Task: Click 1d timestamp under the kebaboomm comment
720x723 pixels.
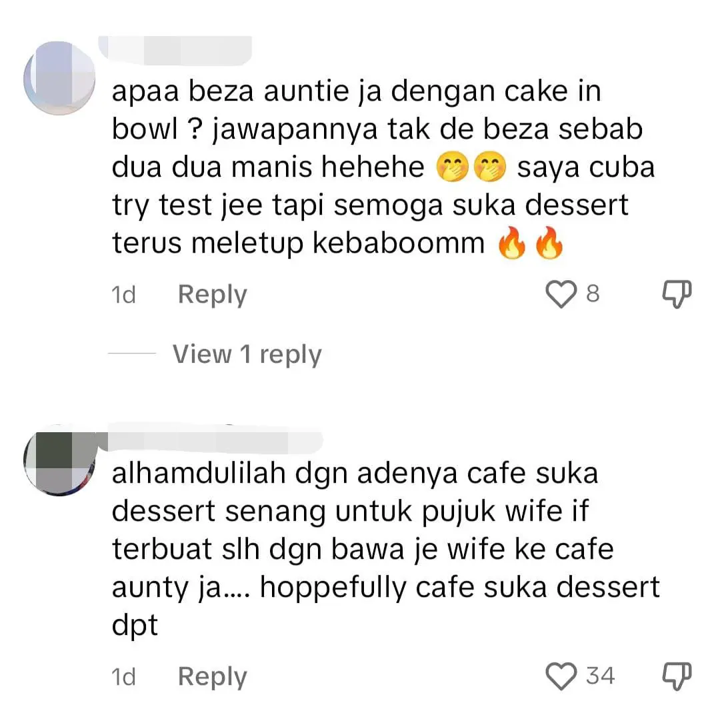Action: coord(123,295)
